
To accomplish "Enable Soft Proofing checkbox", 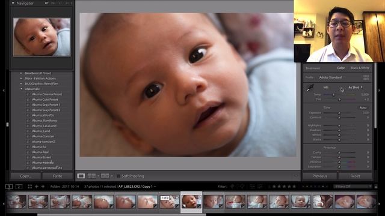I will click(x=119, y=176).
